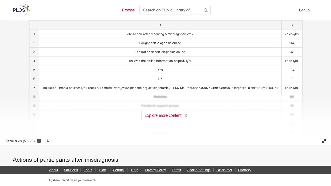Select the cell with value 104
The width and height of the screenshot is (331, 186).
click(292, 70)
